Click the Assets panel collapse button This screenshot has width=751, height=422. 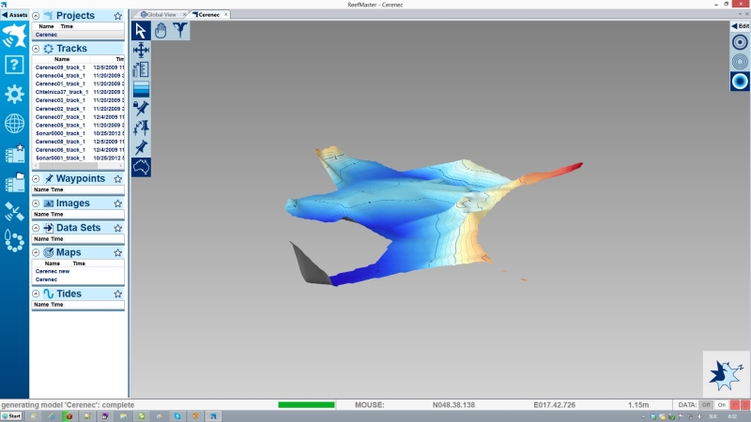[14, 15]
